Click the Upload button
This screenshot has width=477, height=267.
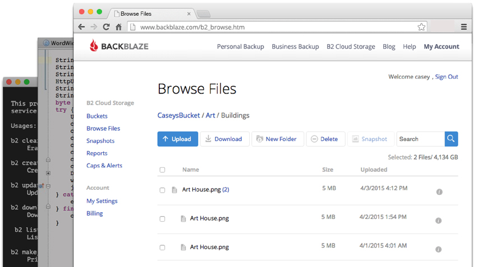point(178,139)
